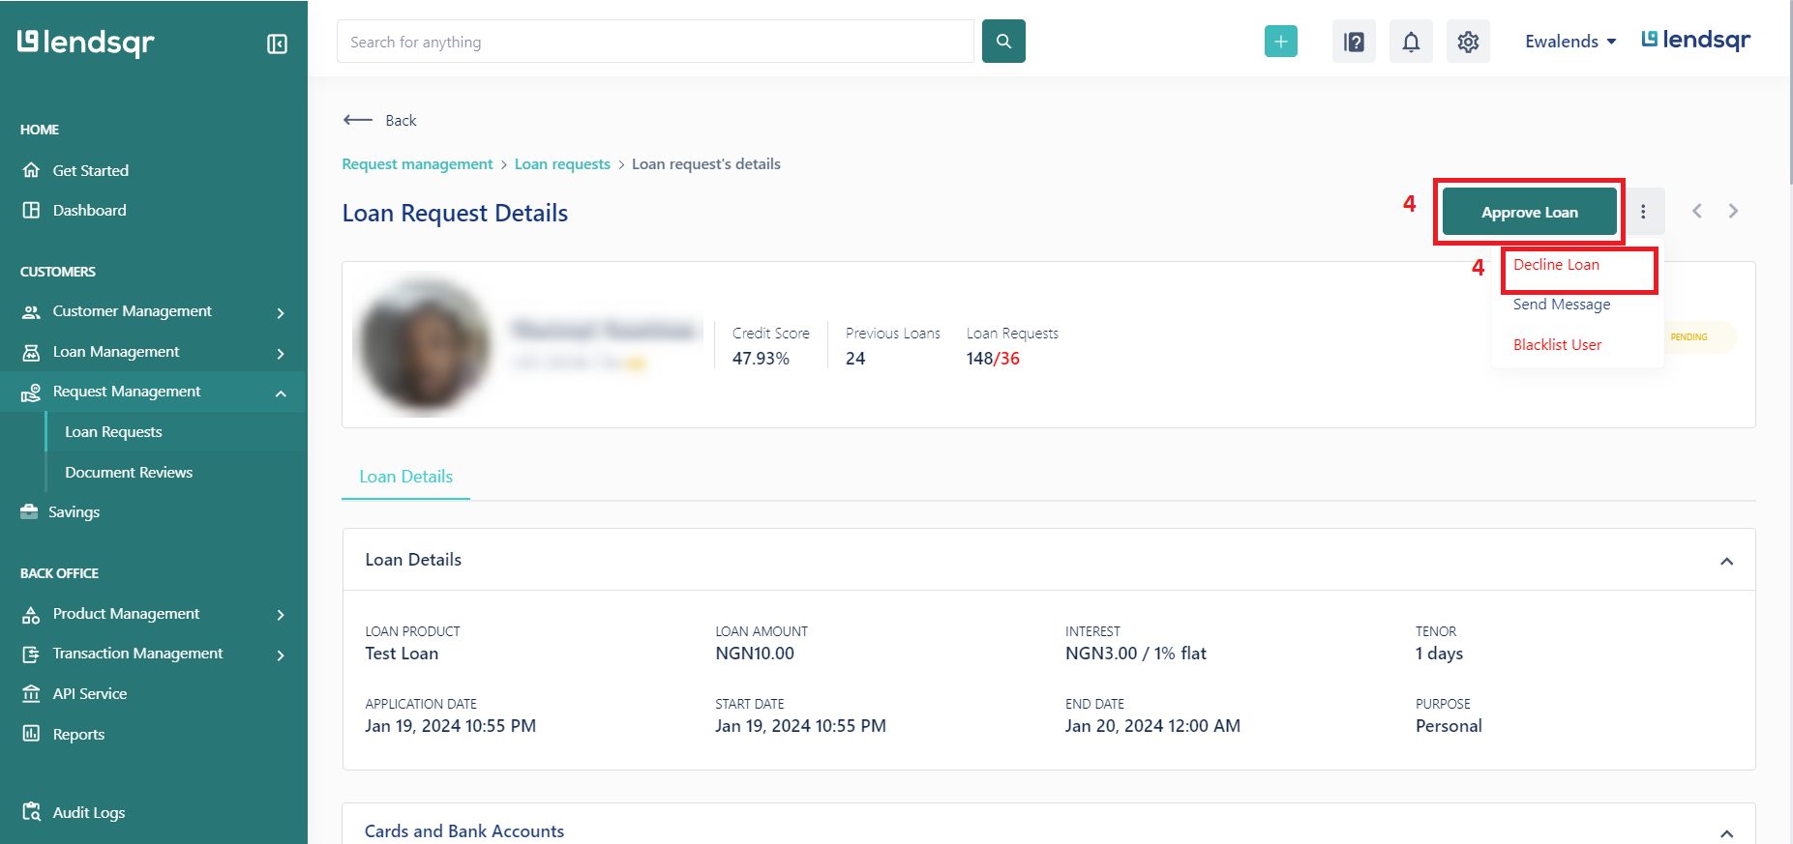Screen dimensions: 1793x844
Task: Click the lendsqr logo in top bar
Action: click(1696, 40)
